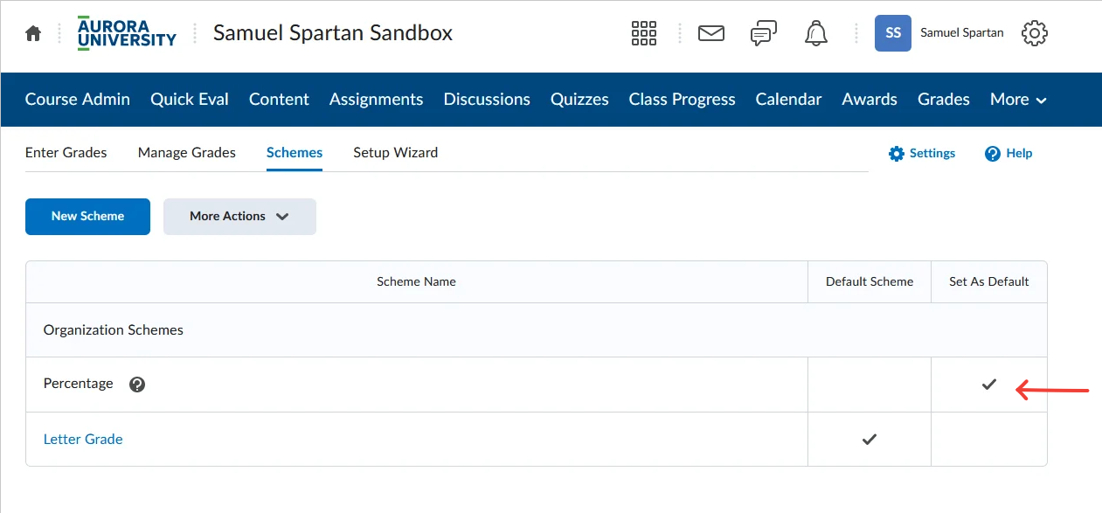Expand the More navbar menu
1102x513 pixels.
(x=1018, y=100)
